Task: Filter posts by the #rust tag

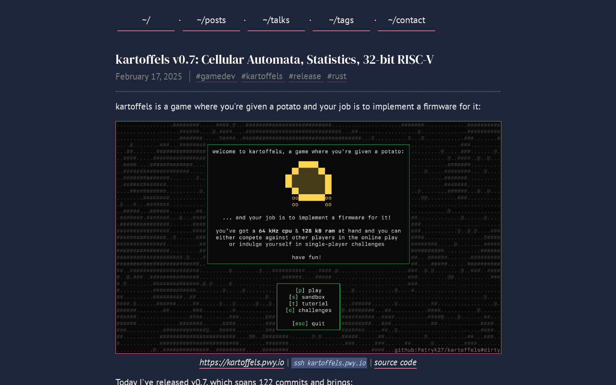Action: point(337,76)
